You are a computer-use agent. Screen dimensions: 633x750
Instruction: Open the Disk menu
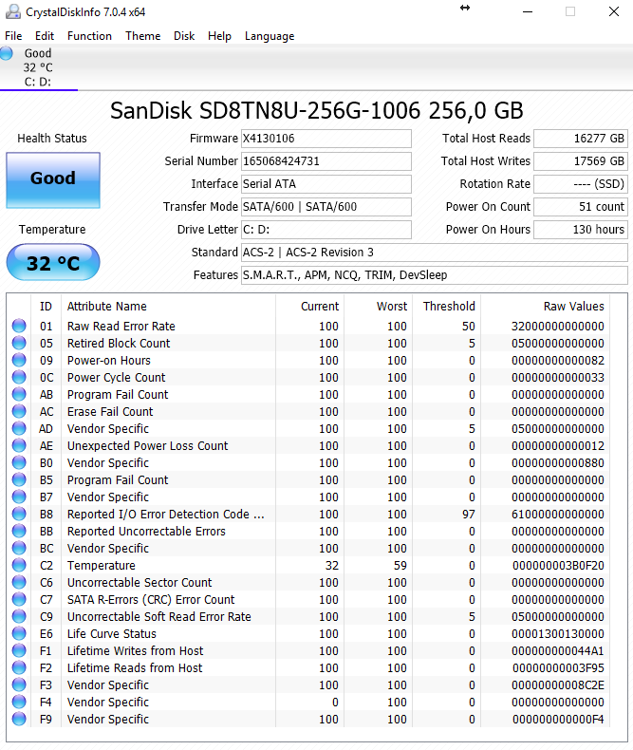coord(184,36)
